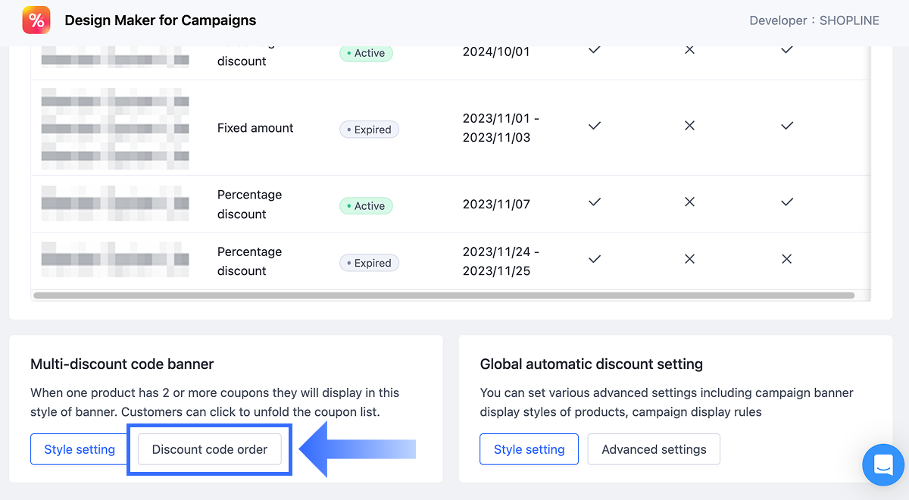Click the horizontal scrollbar under the table
The image size is (909, 500).
click(444, 295)
